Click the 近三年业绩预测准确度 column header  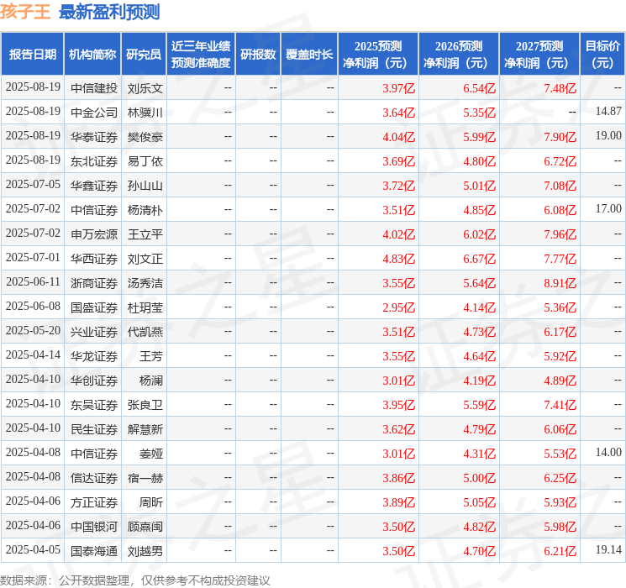click(x=201, y=54)
